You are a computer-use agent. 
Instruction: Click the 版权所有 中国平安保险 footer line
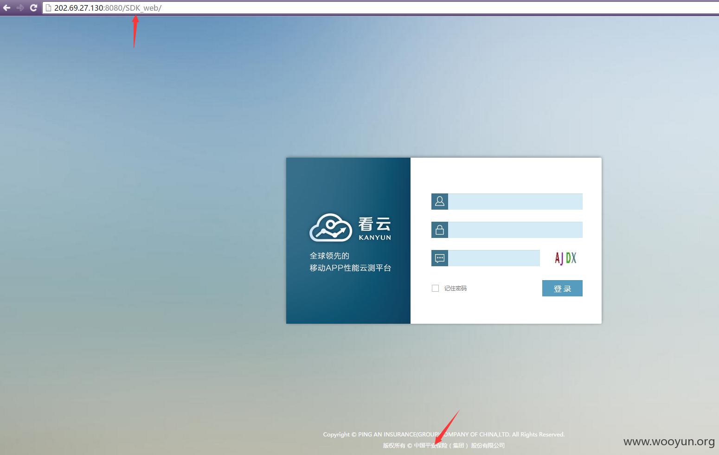(444, 445)
